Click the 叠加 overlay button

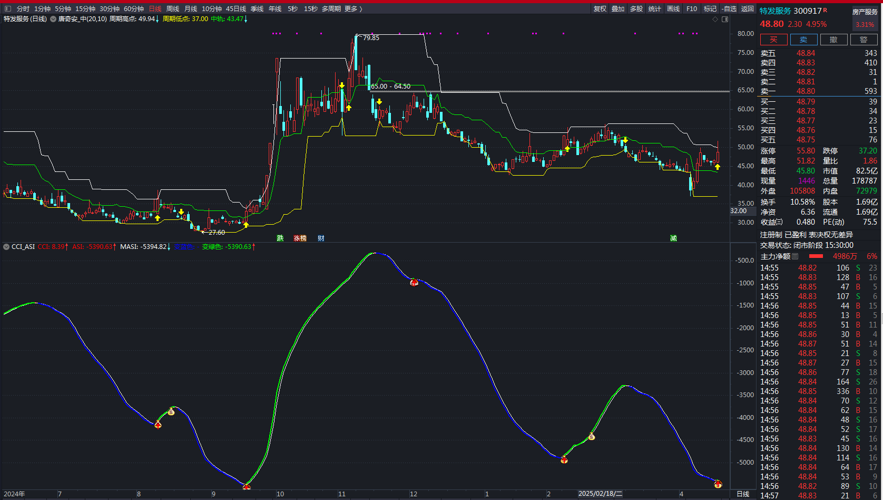pos(618,8)
